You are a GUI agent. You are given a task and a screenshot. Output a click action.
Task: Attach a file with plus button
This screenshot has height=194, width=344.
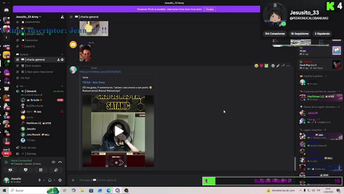pyautogui.click(x=73, y=180)
